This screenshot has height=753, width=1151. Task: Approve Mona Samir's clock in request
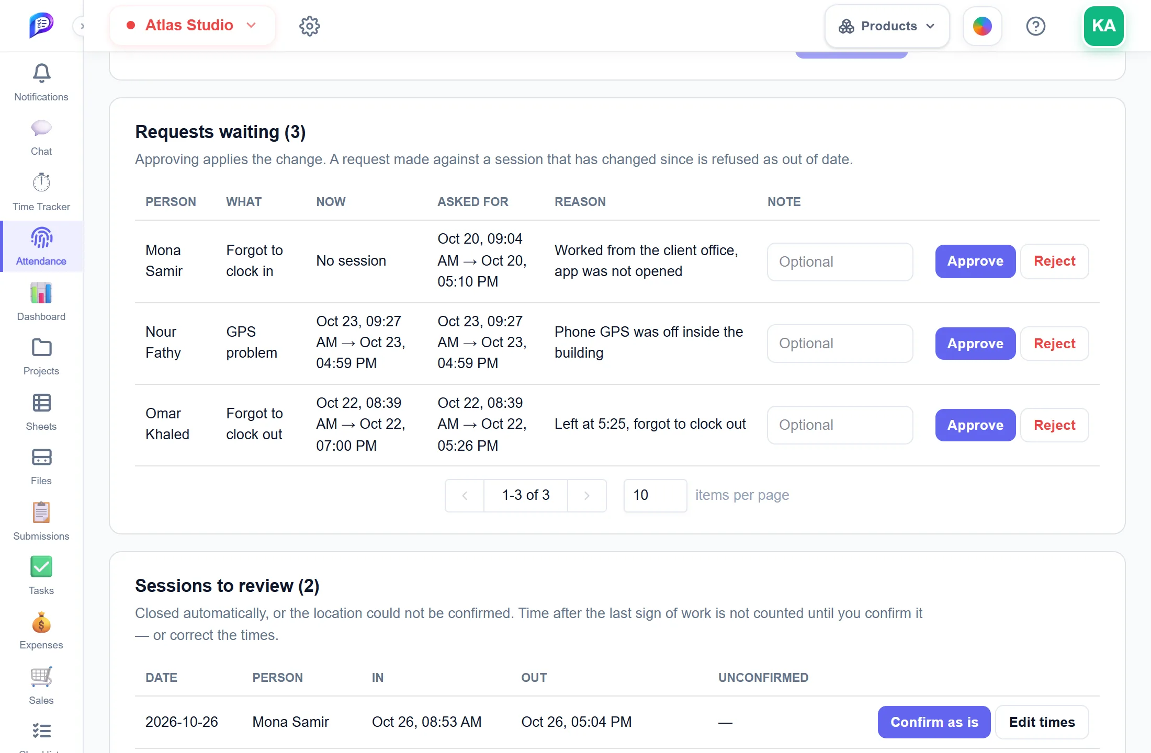point(975,261)
